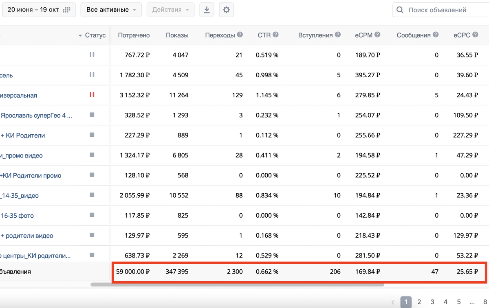Show help tooltip for CTR

click(275, 35)
